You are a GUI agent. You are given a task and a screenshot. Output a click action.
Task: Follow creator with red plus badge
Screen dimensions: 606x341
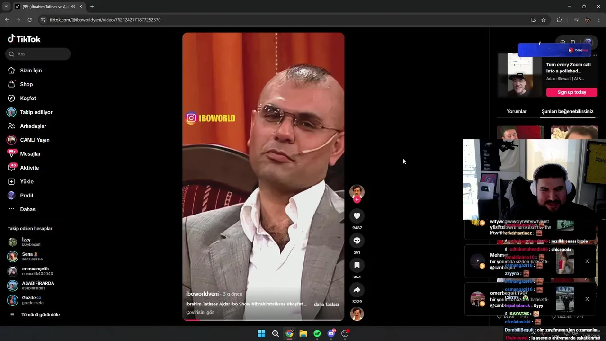pos(357,200)
